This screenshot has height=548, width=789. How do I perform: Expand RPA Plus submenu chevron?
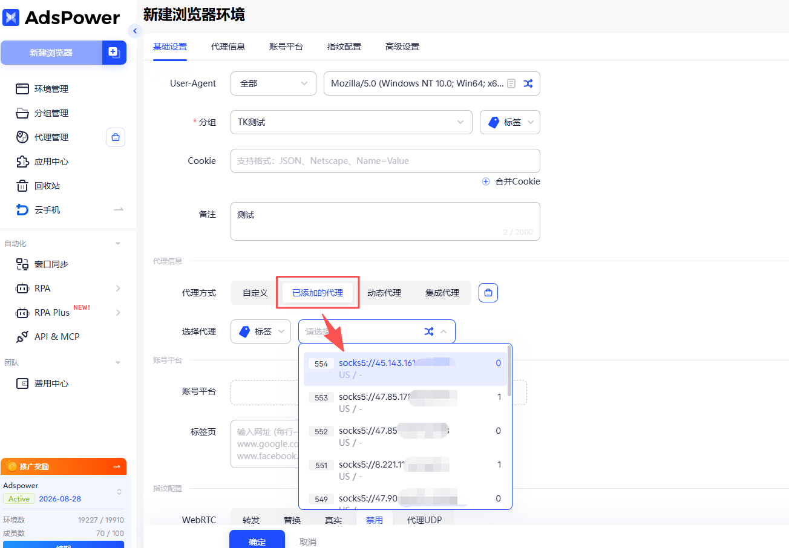tap(118, 313)
